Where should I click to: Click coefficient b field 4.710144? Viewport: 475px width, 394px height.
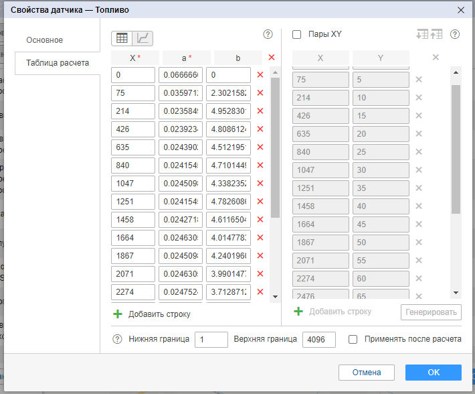[x=228, y=166]
